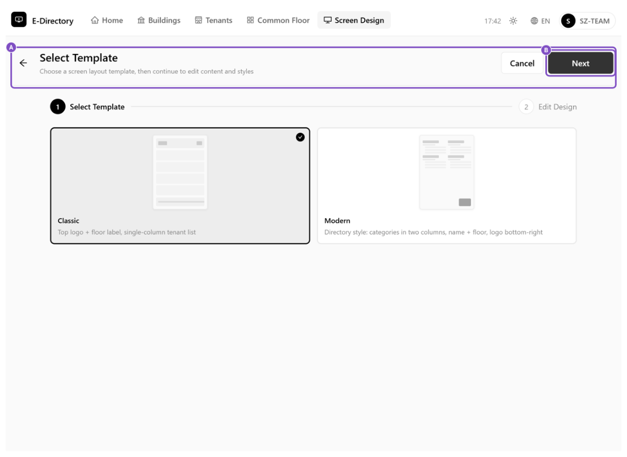Click the Modern template preview thumbnail
Image resolution: width=627 pixels, height=457 pixels.
point(447,172)
